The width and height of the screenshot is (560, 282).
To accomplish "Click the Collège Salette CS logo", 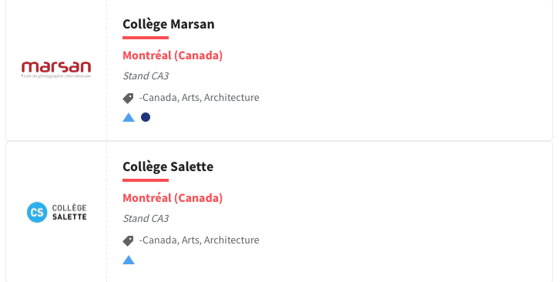I will [57, 213].
